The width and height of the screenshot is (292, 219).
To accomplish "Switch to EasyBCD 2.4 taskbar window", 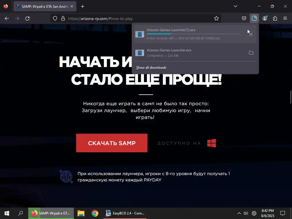I will pos(125,213).
